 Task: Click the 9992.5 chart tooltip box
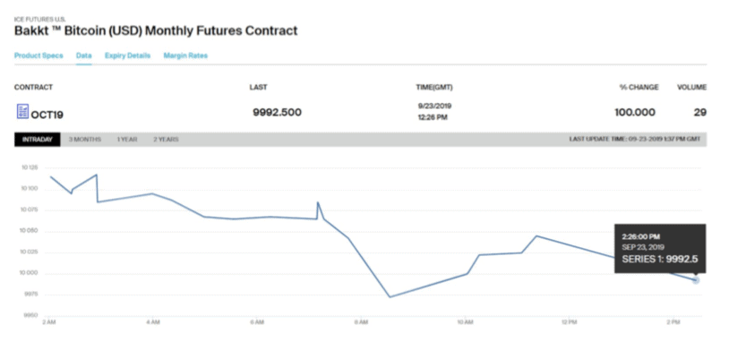[660, 249]
